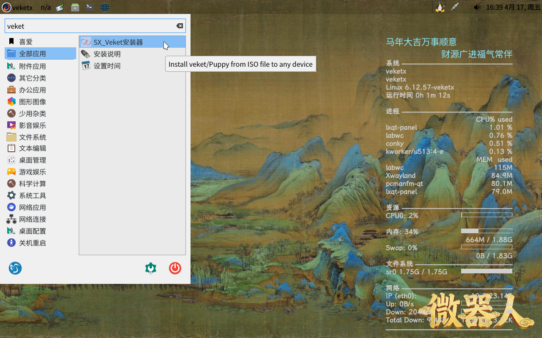Click the volume speaker icon
The image size is (542, 338).
pos(477,7)
